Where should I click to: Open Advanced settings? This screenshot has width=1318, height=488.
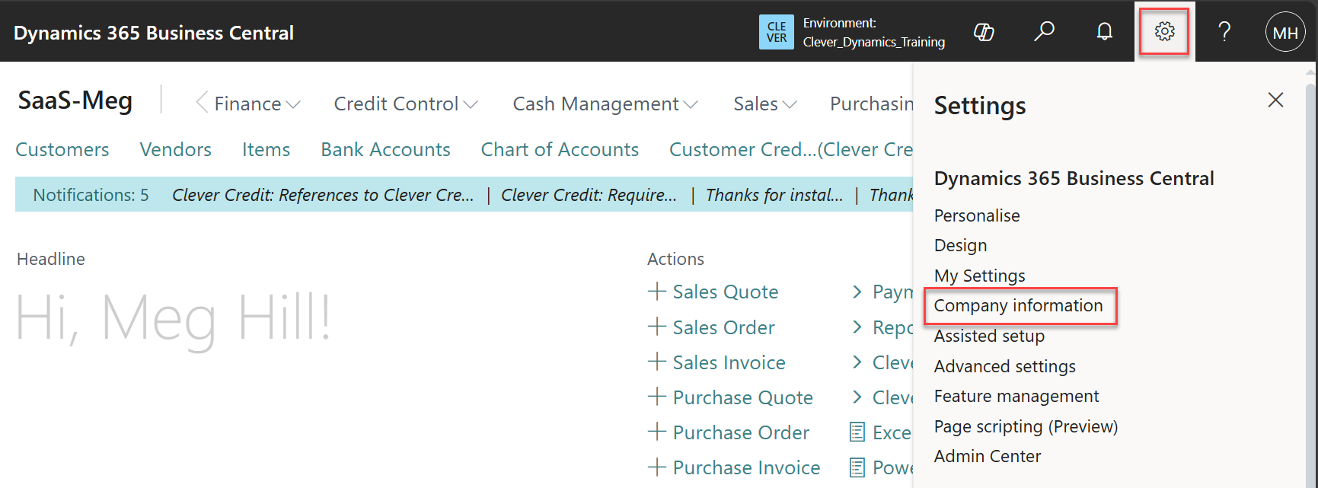click(1005, 366)
